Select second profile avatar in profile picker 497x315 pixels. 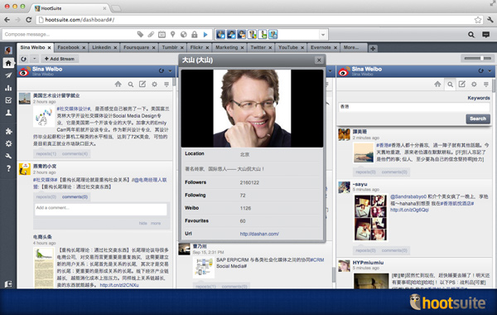pos(231,34)
